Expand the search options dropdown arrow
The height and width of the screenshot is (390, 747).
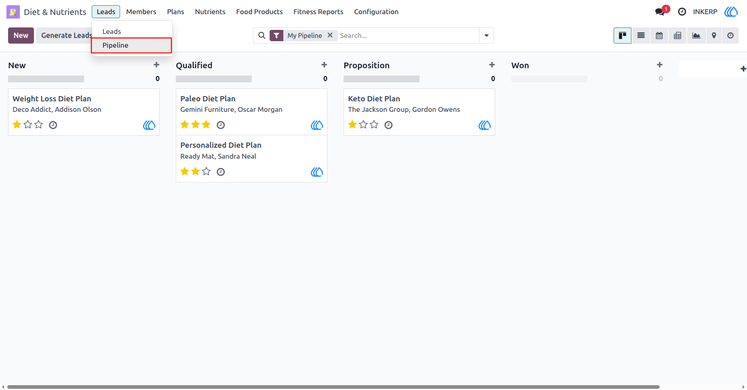(486, 36)
